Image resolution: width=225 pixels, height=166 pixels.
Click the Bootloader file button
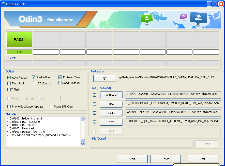pyautogui.click(x=111, y=95)
